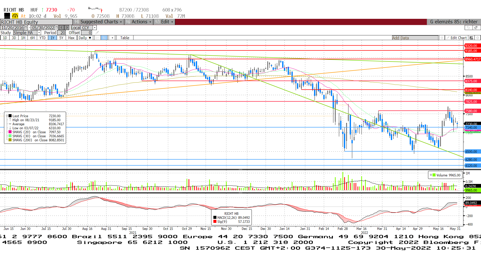Open the Table view
The width and height of the screenshot is (481, 262).
(125, 38)
